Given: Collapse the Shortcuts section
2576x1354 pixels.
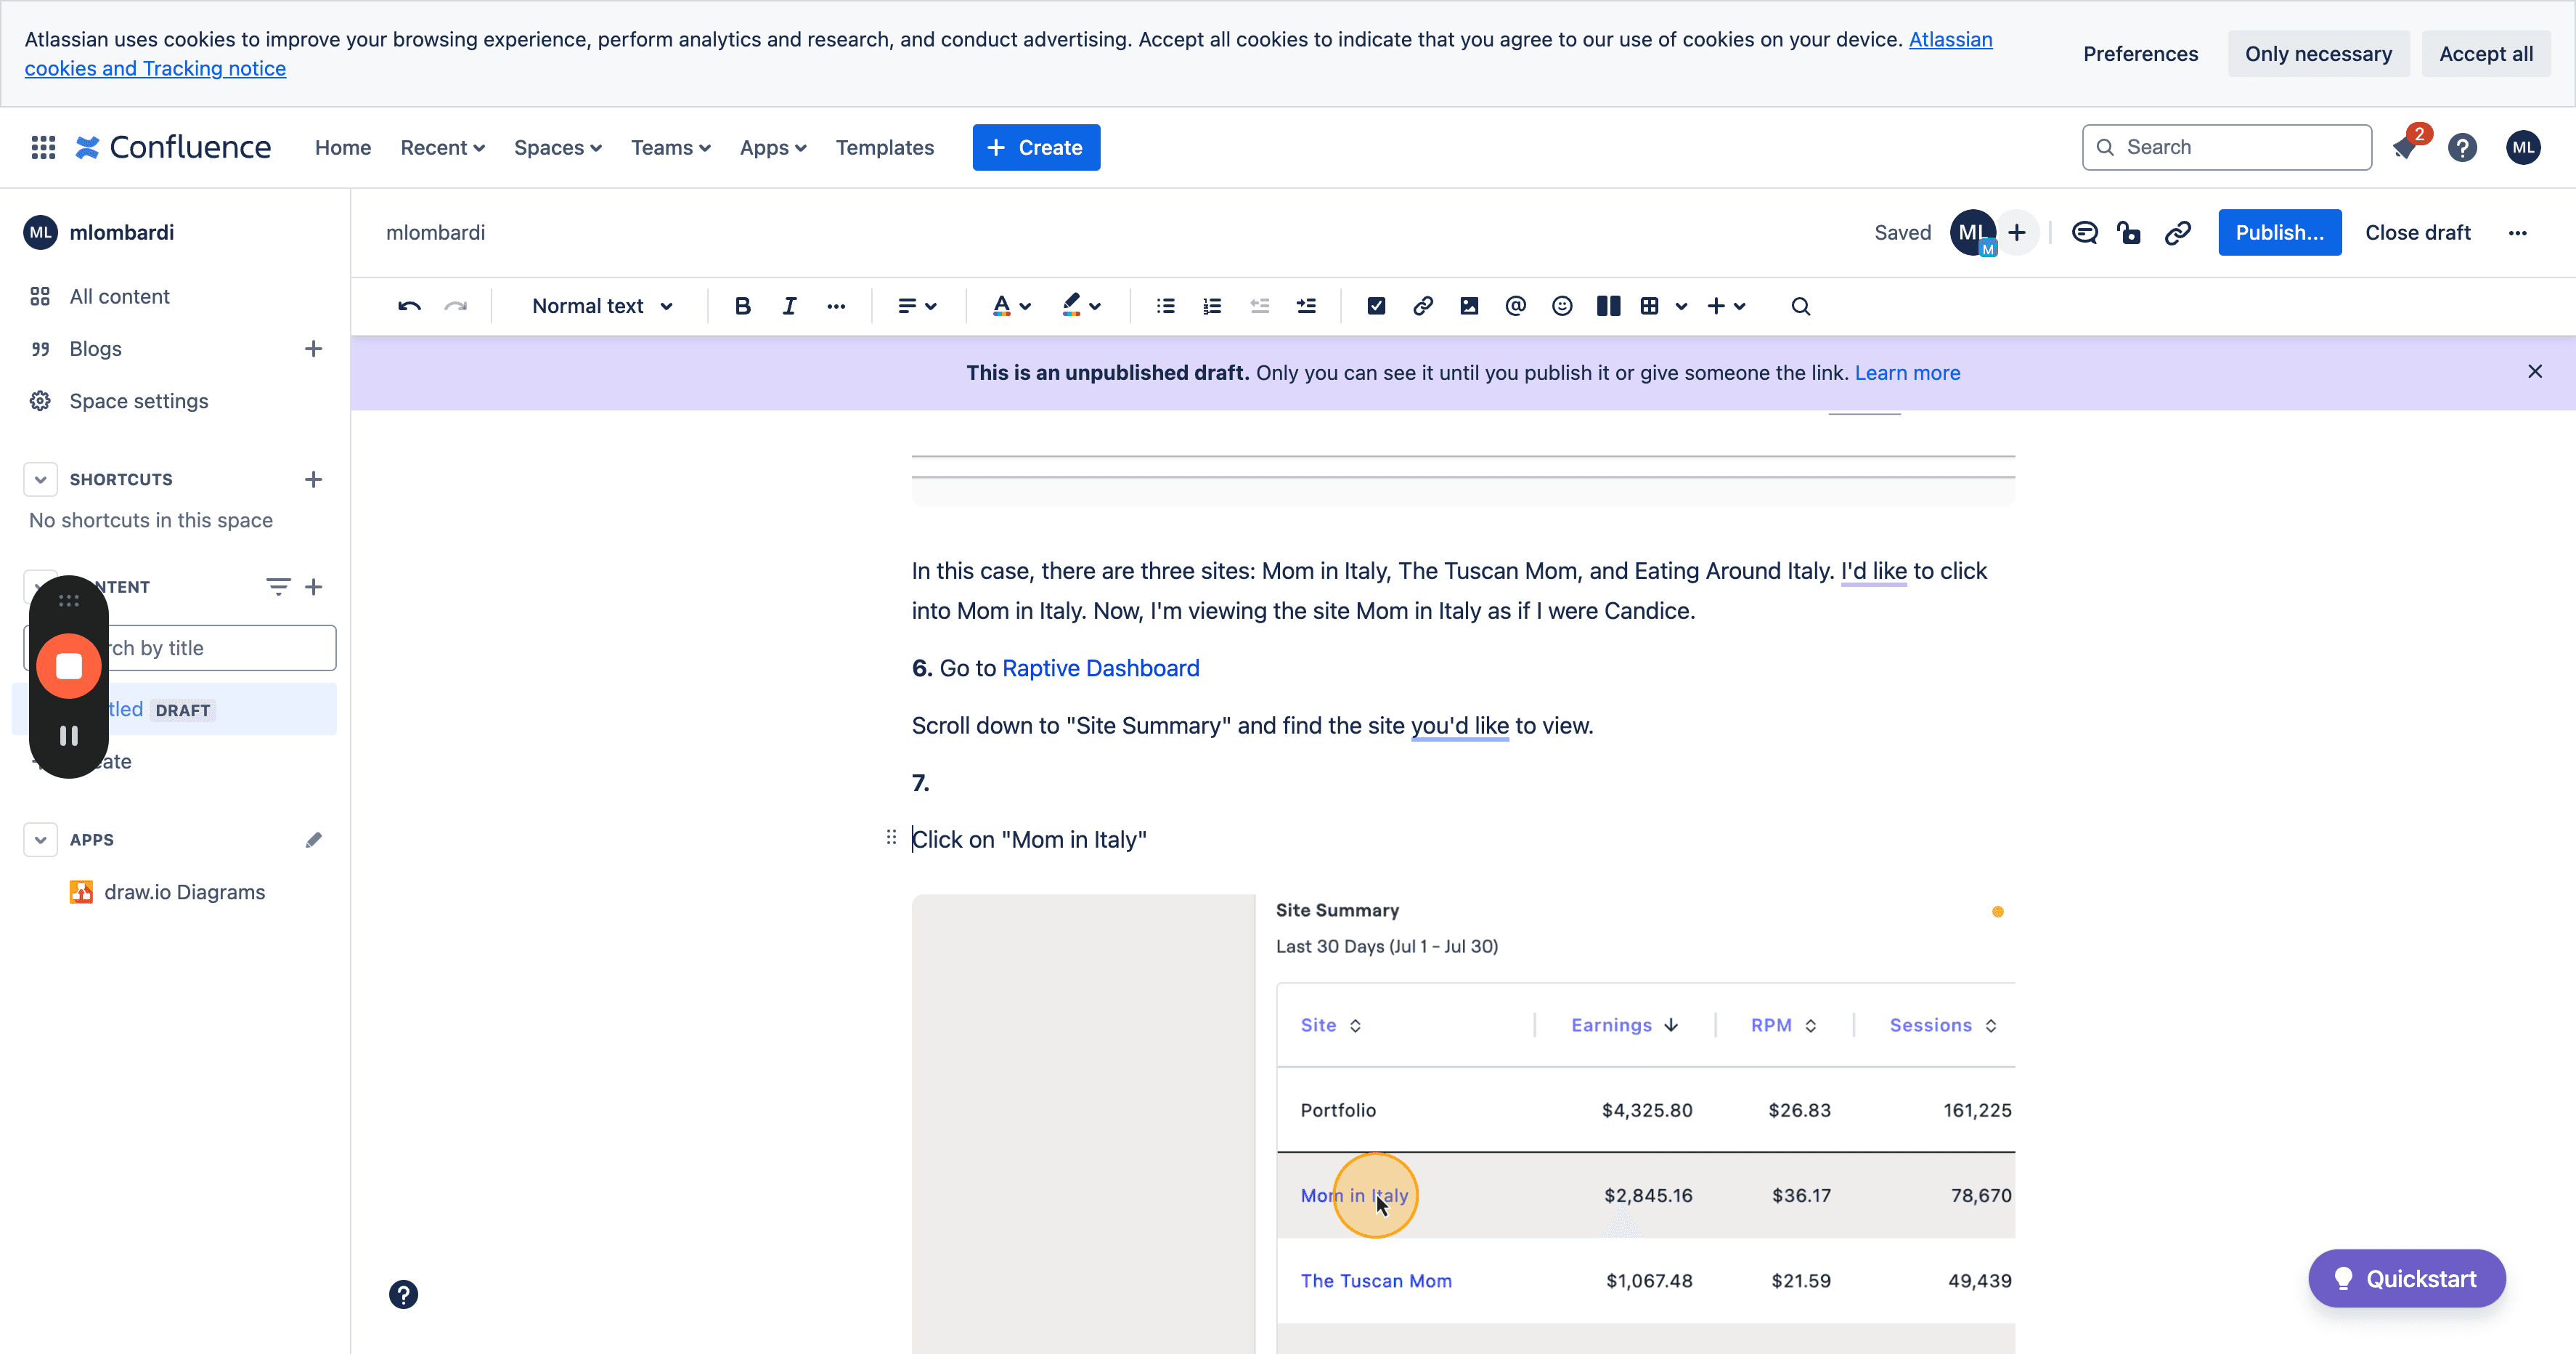Looking at the screenshot, I should (x=40, y=479).
